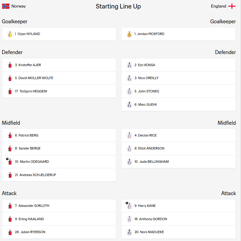Click the captain badge next to Martin Odegaard

click(7, 159)
